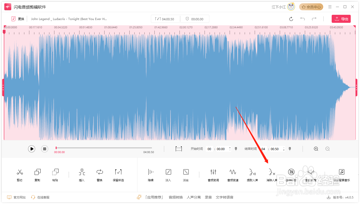
Task: Click start time marker pin icon
Action: 236,149
